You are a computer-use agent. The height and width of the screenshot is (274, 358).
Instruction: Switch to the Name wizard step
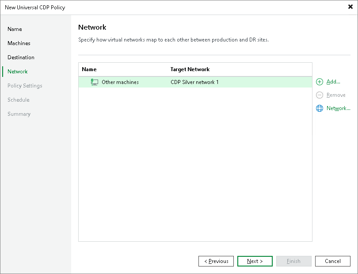[x=15, y=29]
